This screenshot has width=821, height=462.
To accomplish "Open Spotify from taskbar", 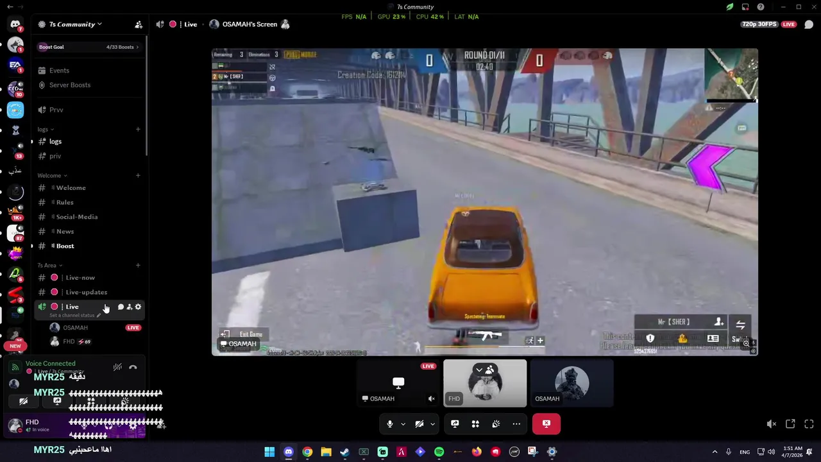I will [x=439, y=452].
